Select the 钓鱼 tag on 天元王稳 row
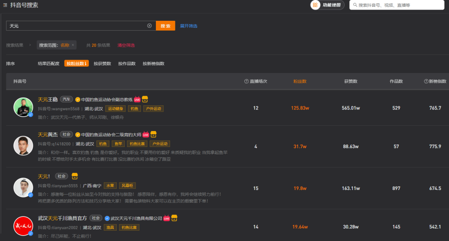Screen dimensions: 449x241 [x=134, y=109]
